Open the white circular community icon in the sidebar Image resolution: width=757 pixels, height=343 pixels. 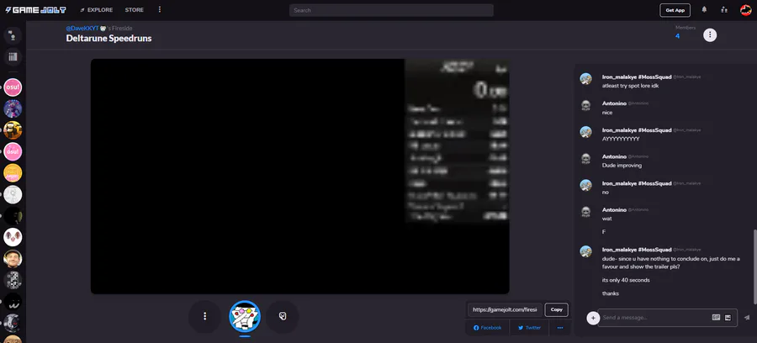pos(13,194)
